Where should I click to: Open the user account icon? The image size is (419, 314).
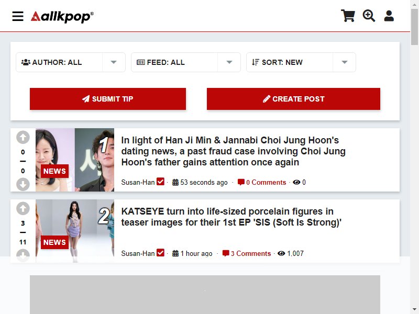[x=389, y=16]
